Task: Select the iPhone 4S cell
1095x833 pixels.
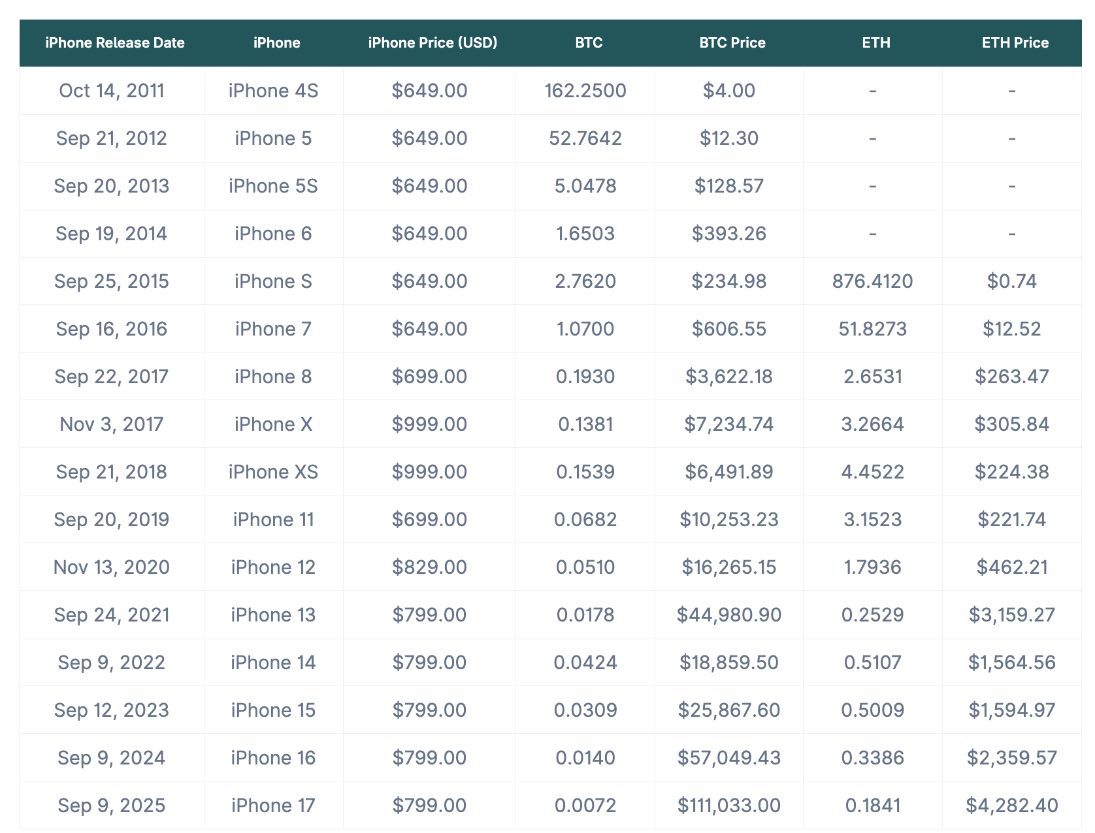Action: click(x=274, y=91)
